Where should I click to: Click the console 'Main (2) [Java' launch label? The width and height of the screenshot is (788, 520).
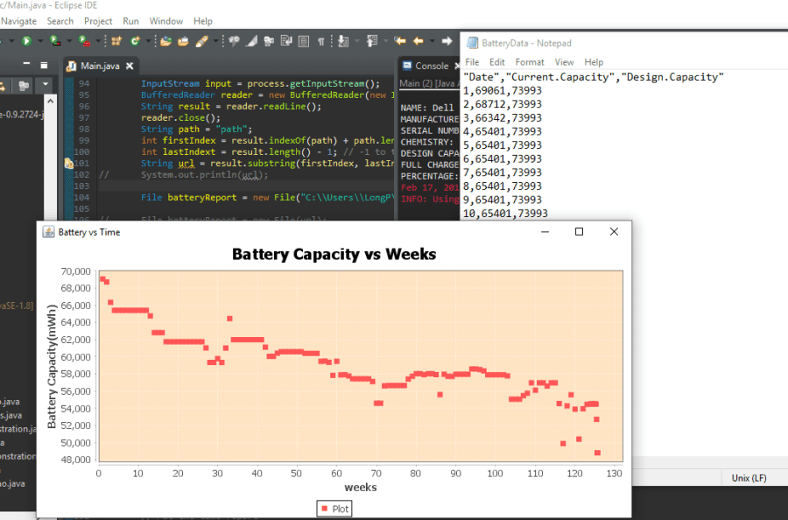(x=429, y=83)
